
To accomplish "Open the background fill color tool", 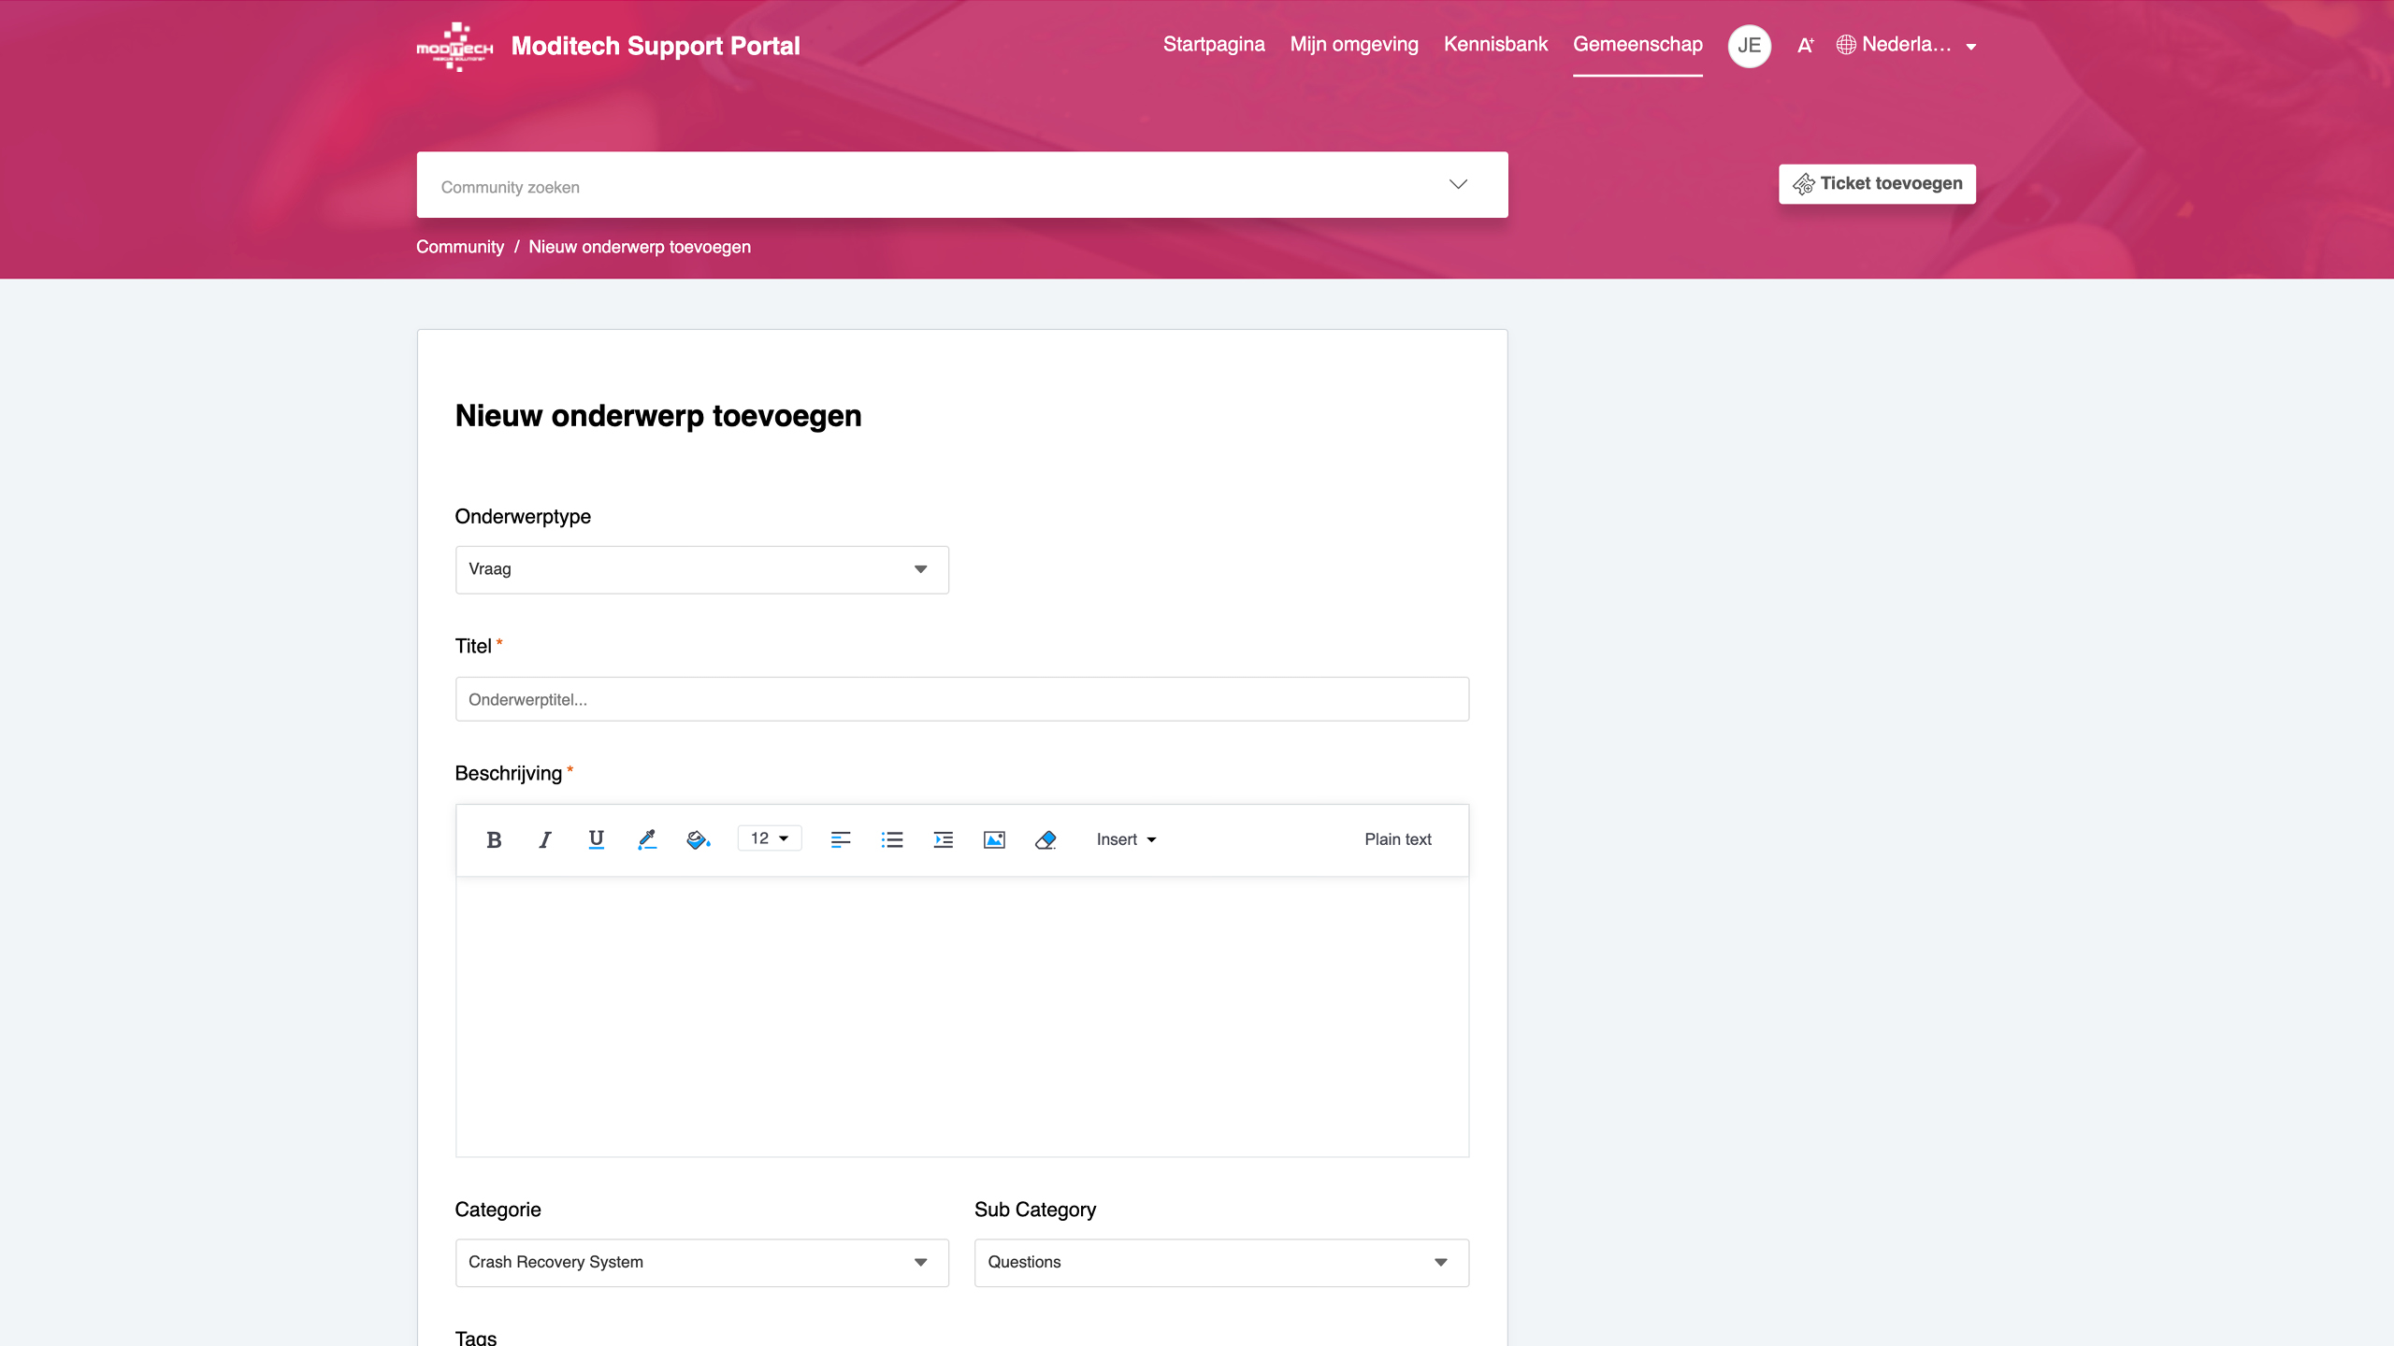I will click(x=698, y=839).
